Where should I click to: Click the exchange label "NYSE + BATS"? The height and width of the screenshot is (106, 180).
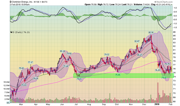40,2
